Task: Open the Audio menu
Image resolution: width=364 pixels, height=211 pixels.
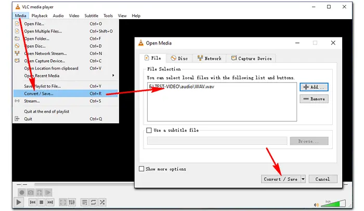Action: tap(58, 16)
